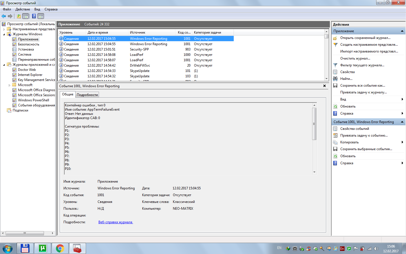The image size is (406, 254).
Task: Toggle the console tree toolbar icon
Action: point(25,16)
